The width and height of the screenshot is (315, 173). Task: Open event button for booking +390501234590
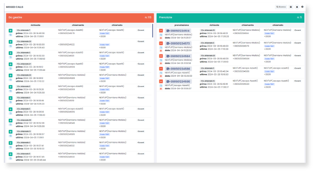298,81
